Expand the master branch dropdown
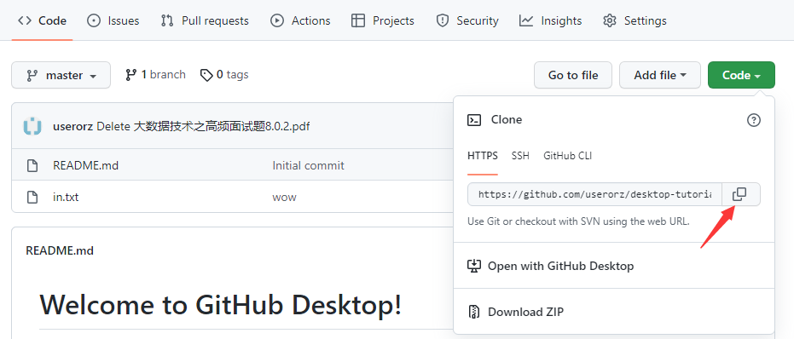794x339 pixels. (61, 75)
